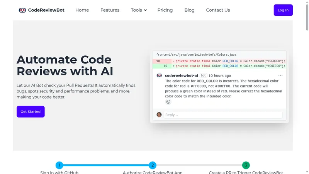Go to the Home page
This screenshot has width=309, height=174.
click(x=82, y=10)
